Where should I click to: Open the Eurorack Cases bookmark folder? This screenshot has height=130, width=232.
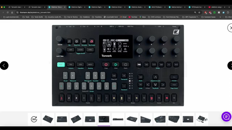click(208, 17)
